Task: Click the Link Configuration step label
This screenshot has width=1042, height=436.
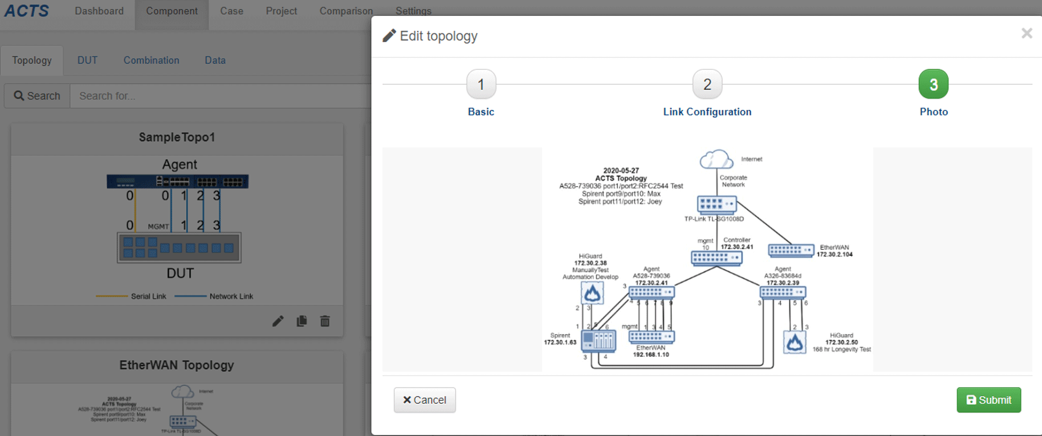Action: click(x=707, y=112)
